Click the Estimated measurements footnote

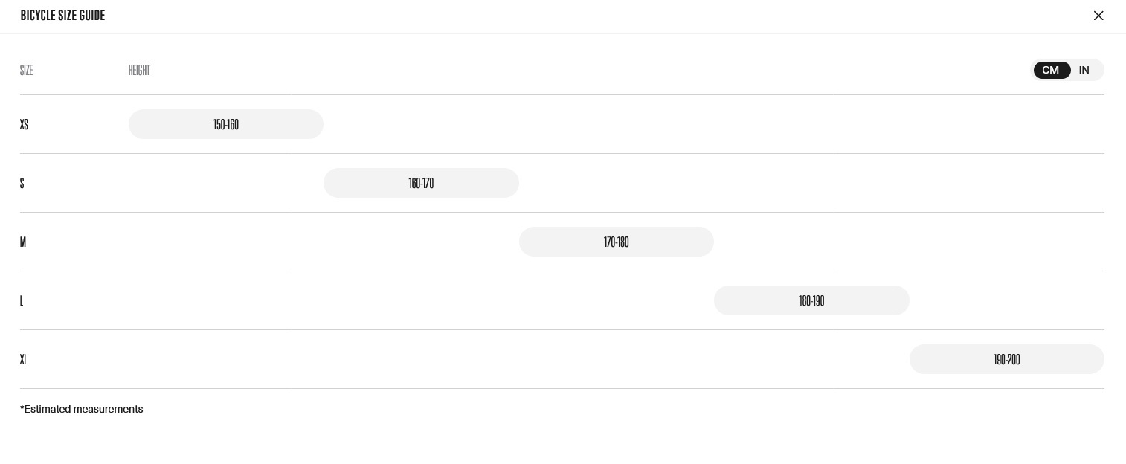pyautogui.click(x=82, y=409)
